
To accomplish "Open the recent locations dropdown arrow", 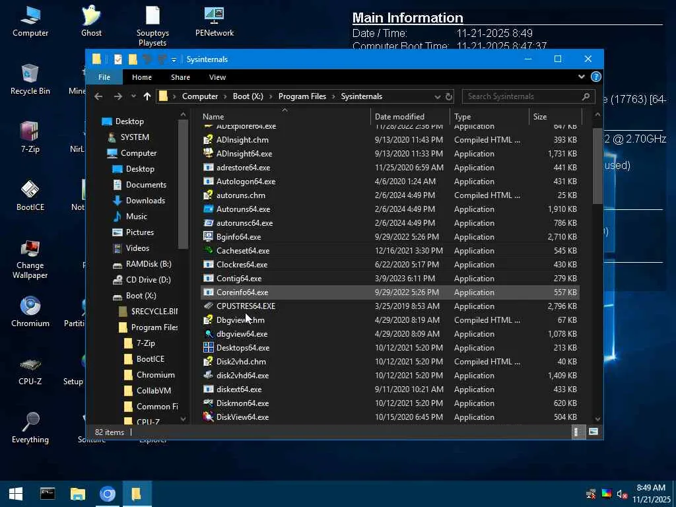I will pos(133,96).
